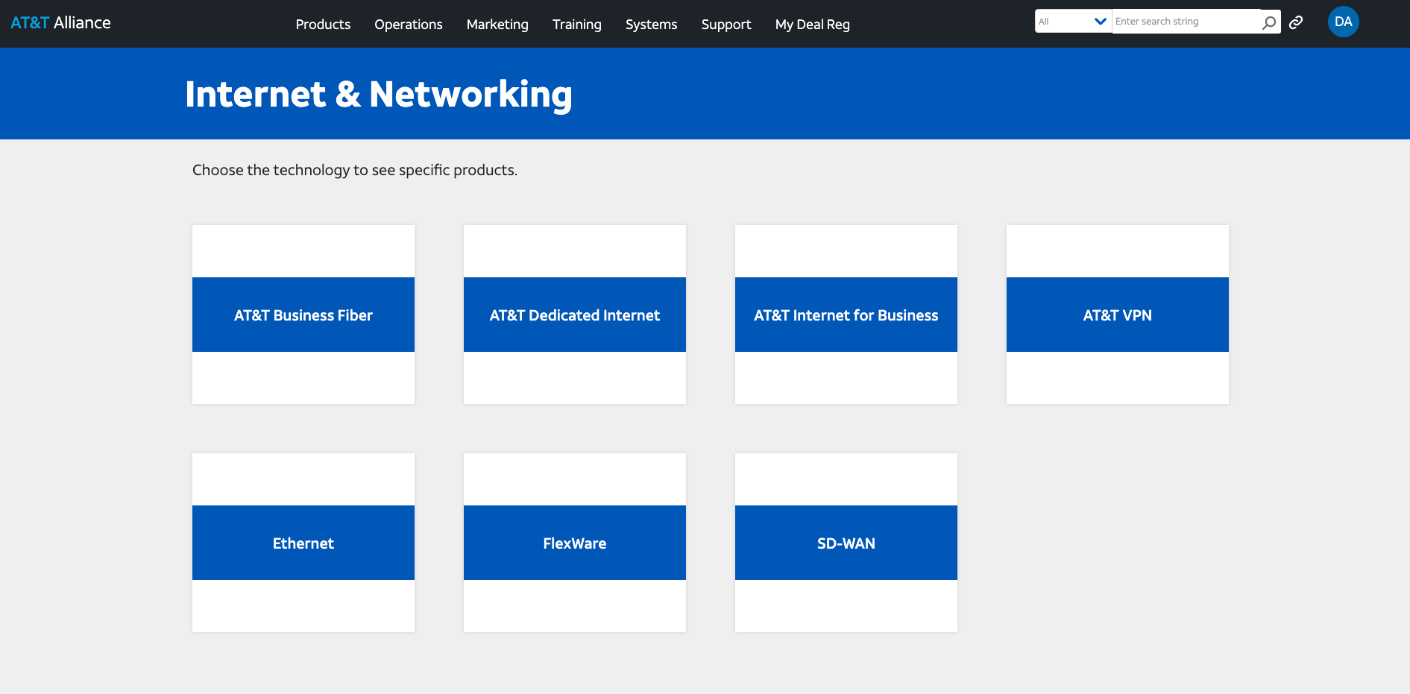This screenshot has width=1410, height=694.
Task: Open the FlexWare technology card
Action: [575, 543]
